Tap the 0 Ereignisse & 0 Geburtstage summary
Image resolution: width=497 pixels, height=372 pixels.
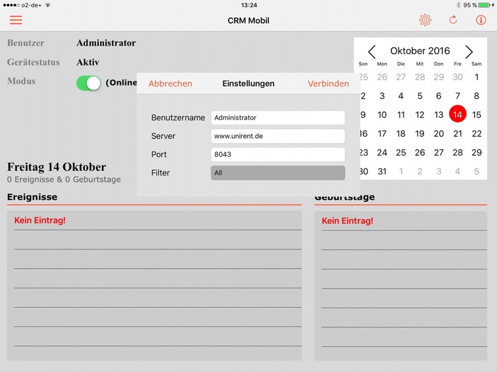point(64,179)
